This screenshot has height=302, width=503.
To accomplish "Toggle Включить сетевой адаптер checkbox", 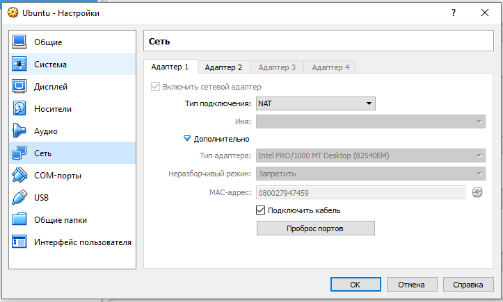I will point(155,87).
